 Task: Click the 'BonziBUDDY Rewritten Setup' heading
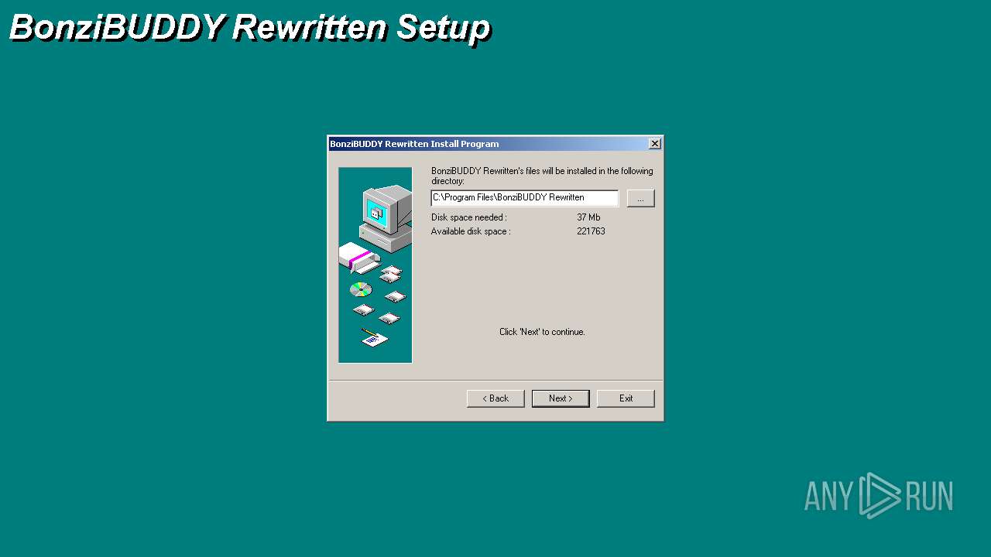(x=250, y=28)
